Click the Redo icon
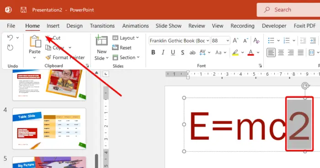 (10, 47)
